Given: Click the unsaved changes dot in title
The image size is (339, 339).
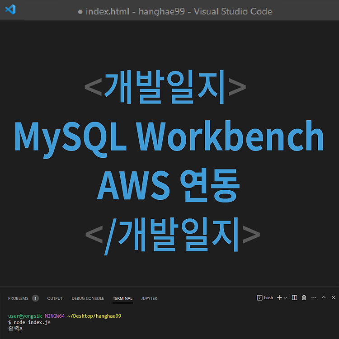Looking at the screenshot, I should [x=80, y=12].
